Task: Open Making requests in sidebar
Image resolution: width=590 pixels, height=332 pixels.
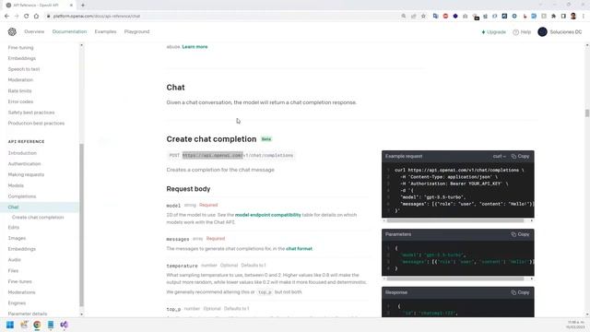Action: pos(26,174)
